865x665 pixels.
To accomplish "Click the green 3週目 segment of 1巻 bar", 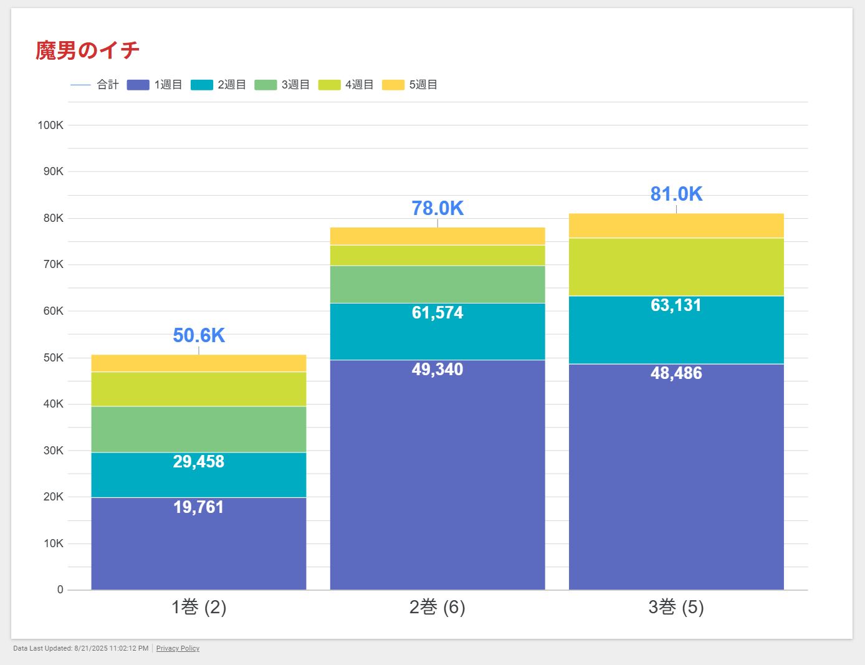I will [x=199, y=429].
